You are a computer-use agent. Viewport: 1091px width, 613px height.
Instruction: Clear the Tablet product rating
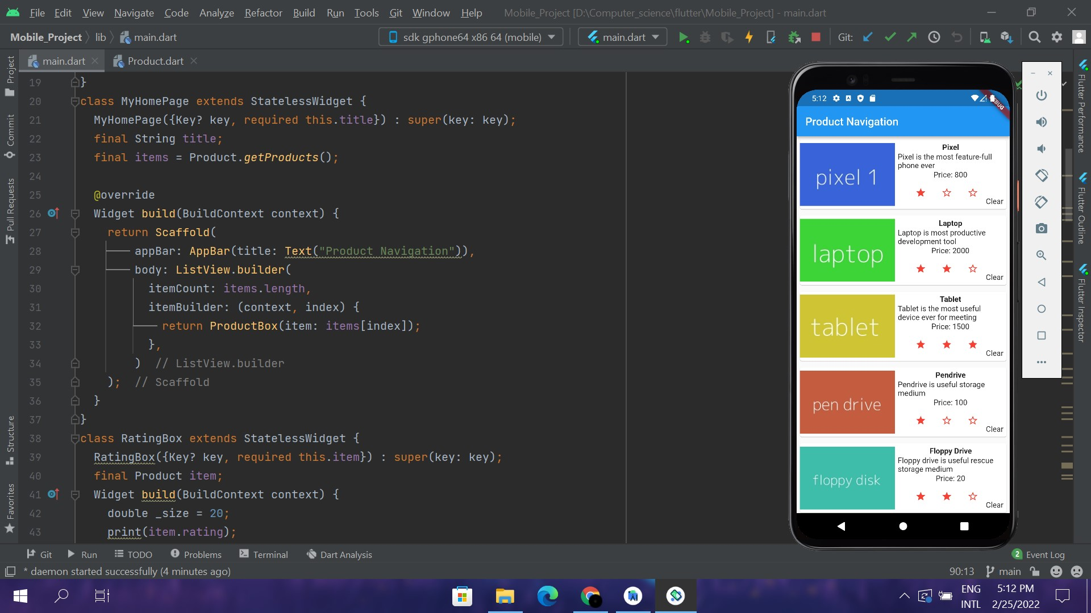point(994,354)
